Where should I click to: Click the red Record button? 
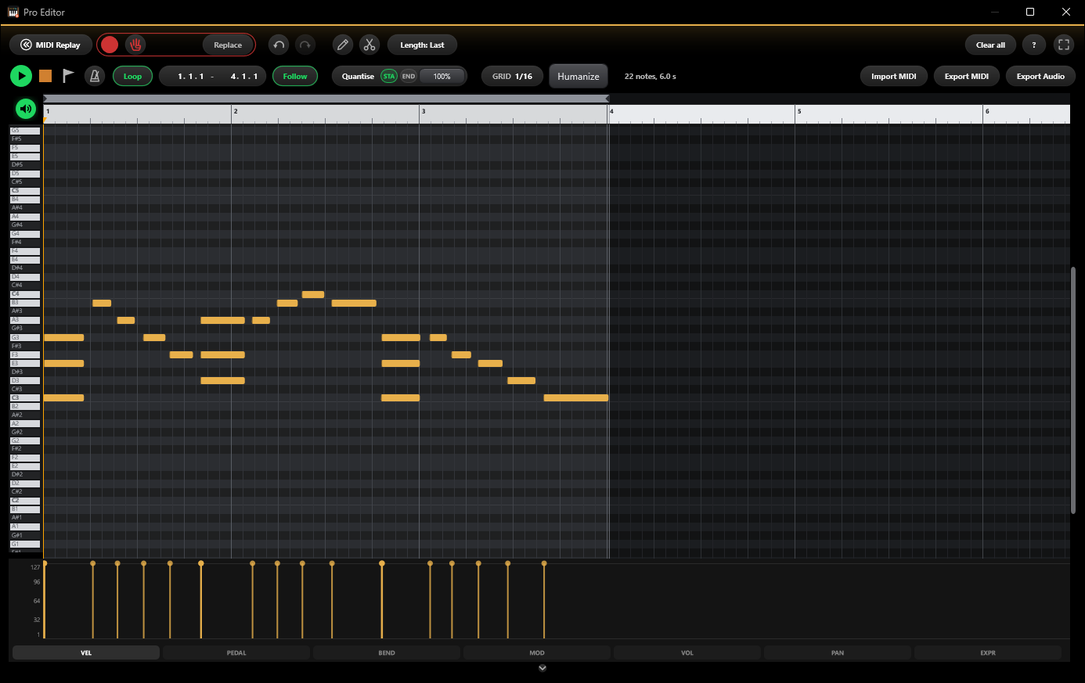click(110, 45)
